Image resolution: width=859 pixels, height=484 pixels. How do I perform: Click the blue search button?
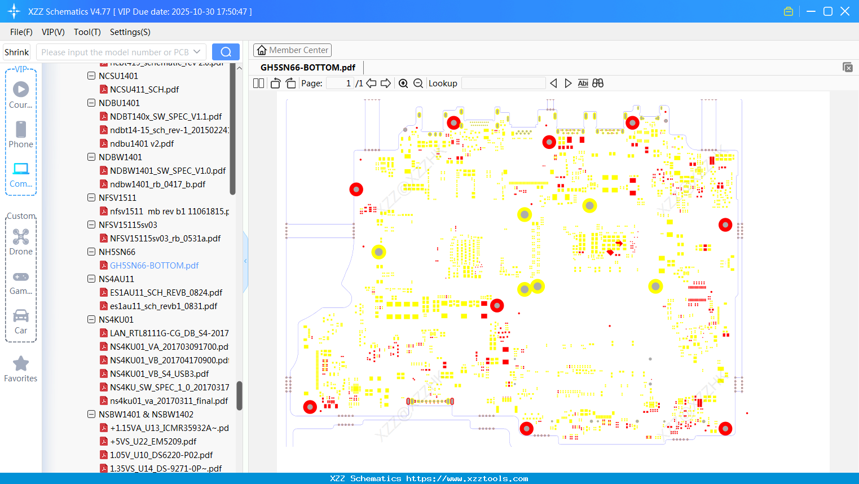coord(226,52)
